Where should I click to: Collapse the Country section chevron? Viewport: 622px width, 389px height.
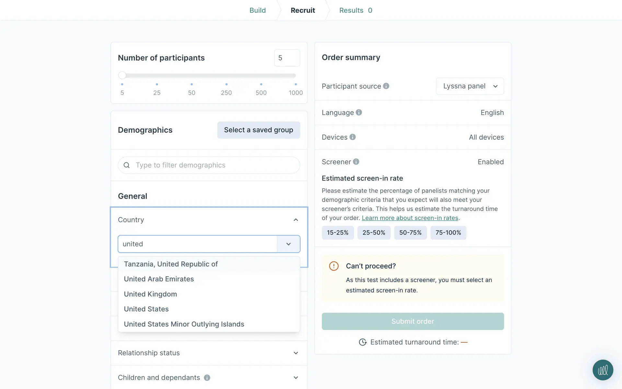click(x=295, y=220)
